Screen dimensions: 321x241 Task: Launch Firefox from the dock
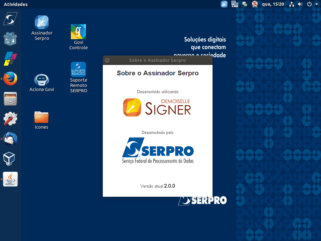10,79
